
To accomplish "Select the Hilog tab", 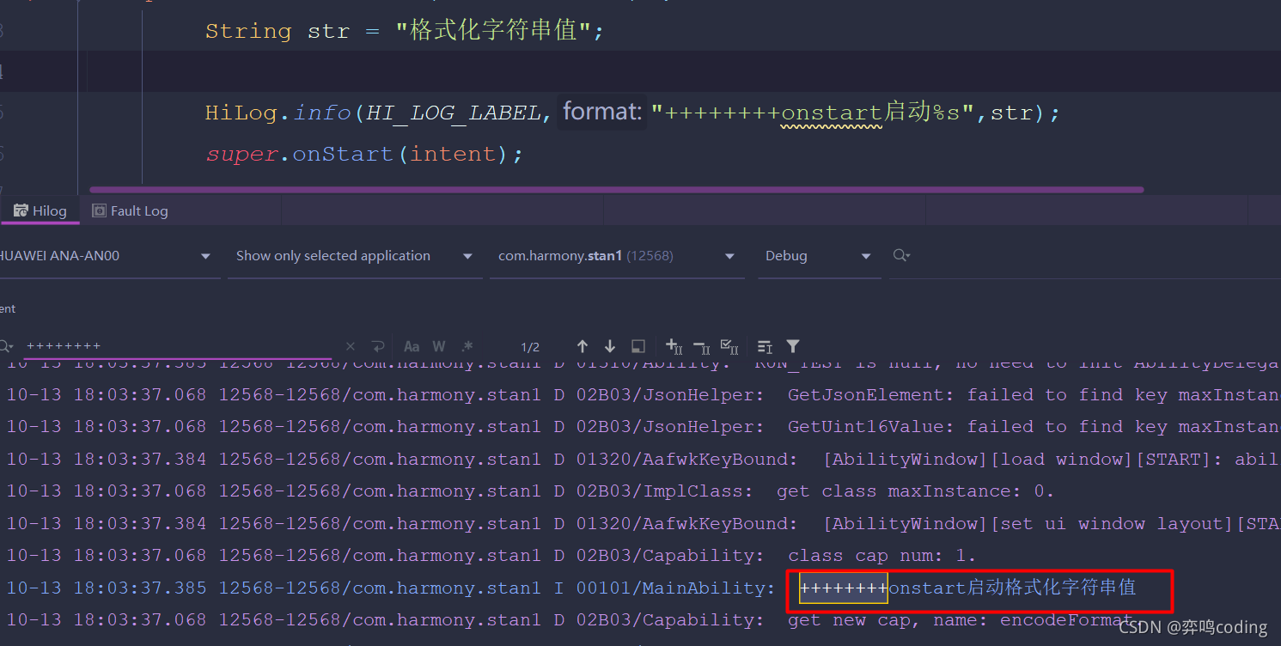I will (40, 210).
